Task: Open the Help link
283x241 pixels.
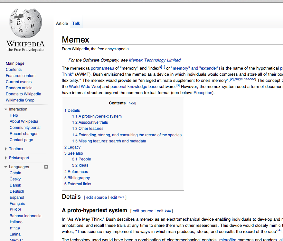Action: [14, 115]
